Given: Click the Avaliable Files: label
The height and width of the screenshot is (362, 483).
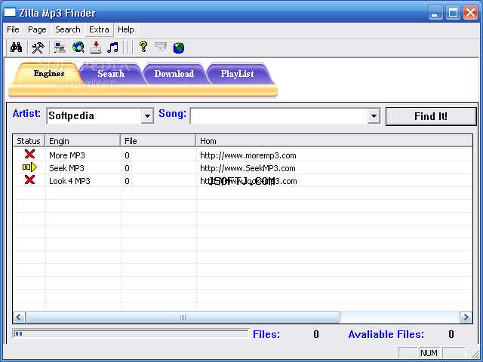Looking at the screenshot, I should click(386, 334).
